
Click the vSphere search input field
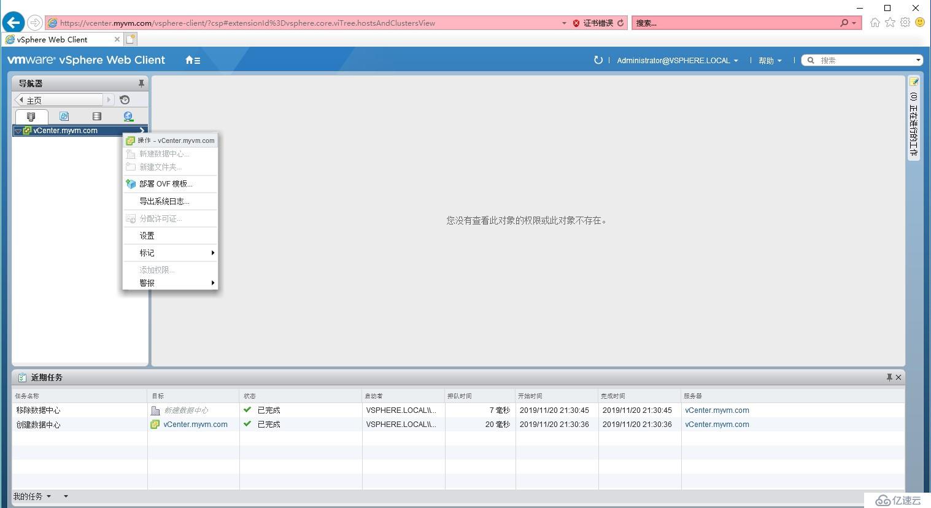click(865, 60)
